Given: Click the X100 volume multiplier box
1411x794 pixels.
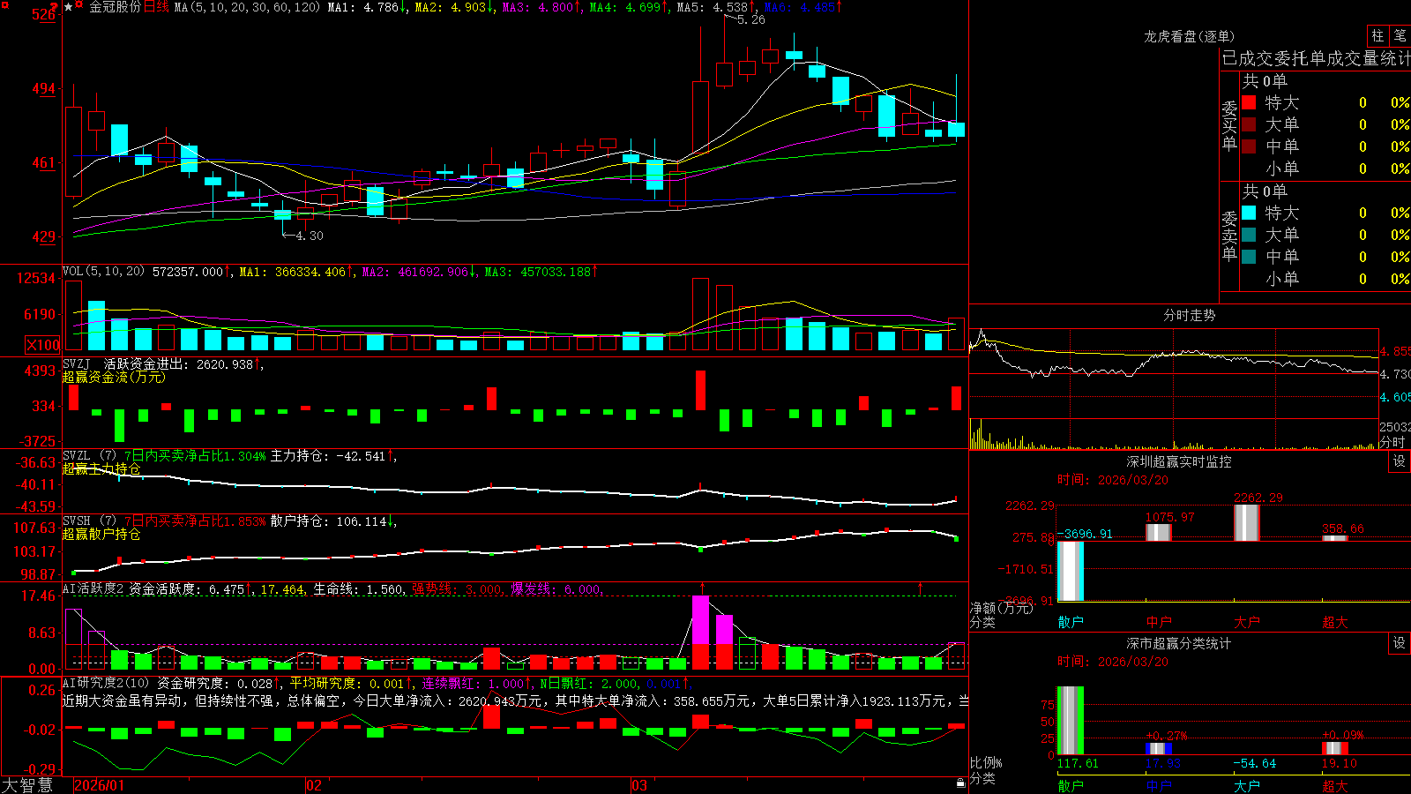Looking at the screenshot, I should [43, 346].
